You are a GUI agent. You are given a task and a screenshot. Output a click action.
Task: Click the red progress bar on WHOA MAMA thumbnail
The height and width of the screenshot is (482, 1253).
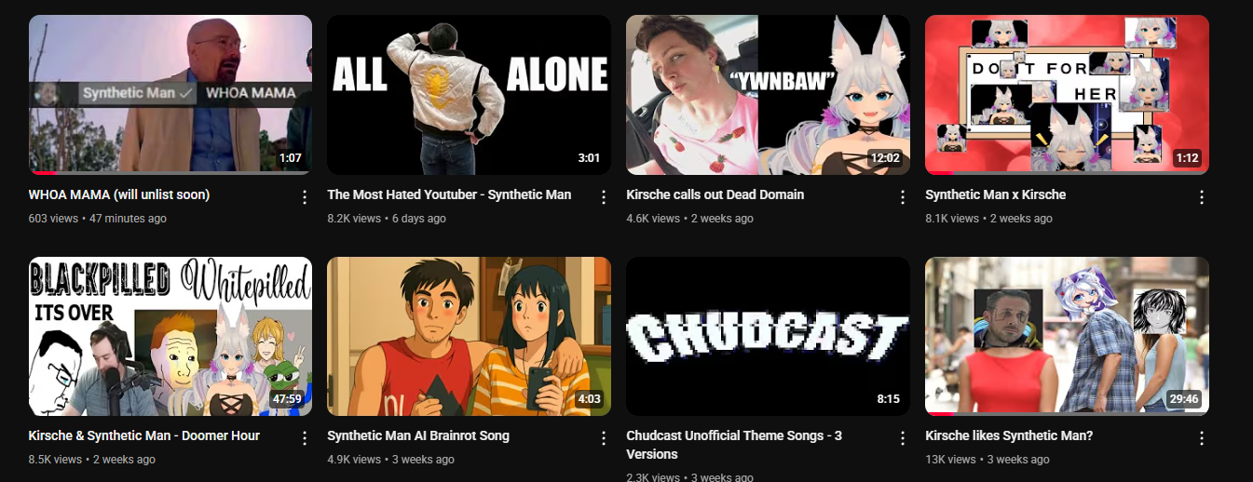[x=43, y=172]
